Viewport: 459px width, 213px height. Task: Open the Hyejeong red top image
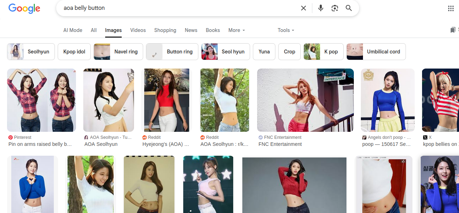167,100
